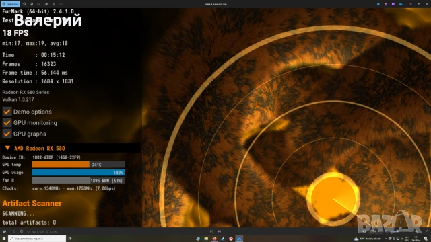Click the red round app icon on taskbar
The height and width of the screenshot is (242, 431).
pyautogui.click(x=231, y=239)
